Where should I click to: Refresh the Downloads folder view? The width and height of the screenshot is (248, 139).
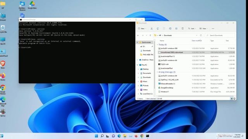[x=201, y=35]
